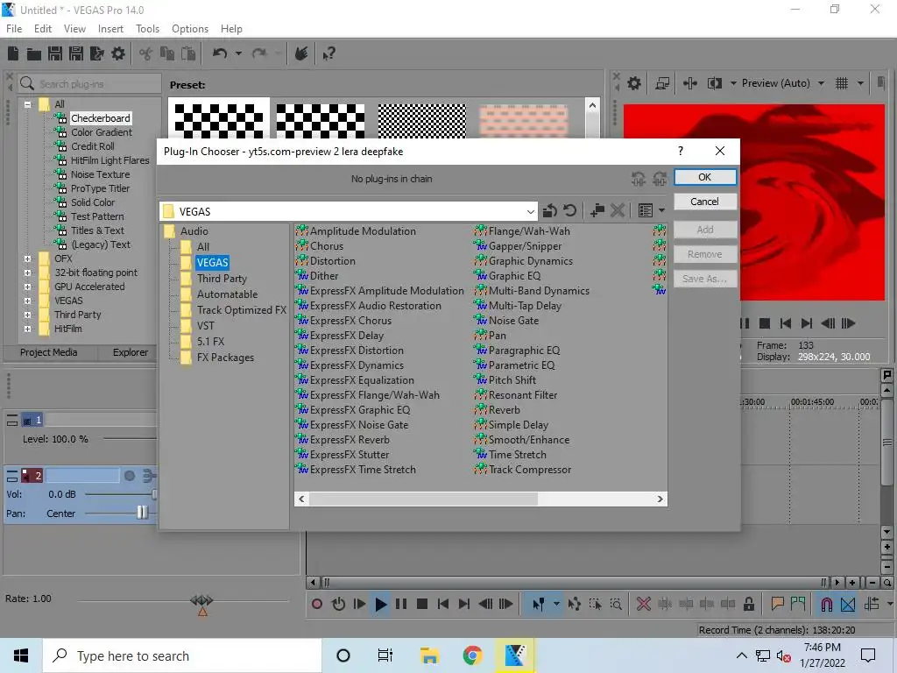Click the Play button in transport bar
Screen dimensions: 897x673
coord(380,604)
